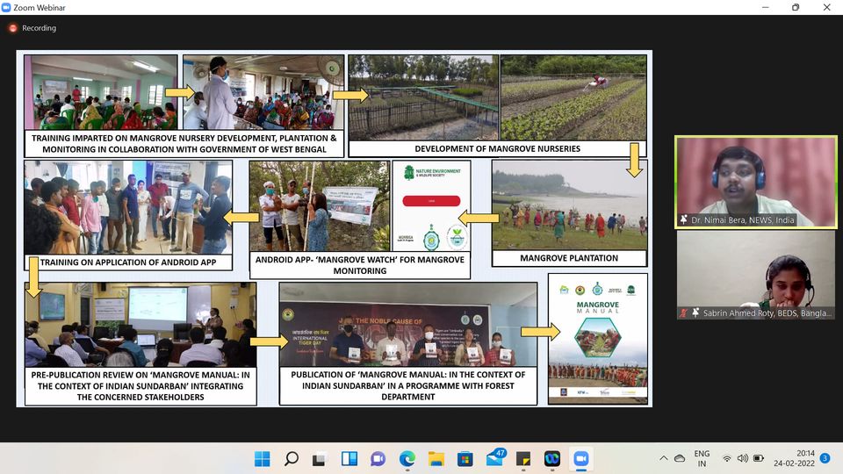Viewport: 843px width, 474px height.
Task: Open Windows Start menu
Action: pyautogui.click(x=262, y=458)
